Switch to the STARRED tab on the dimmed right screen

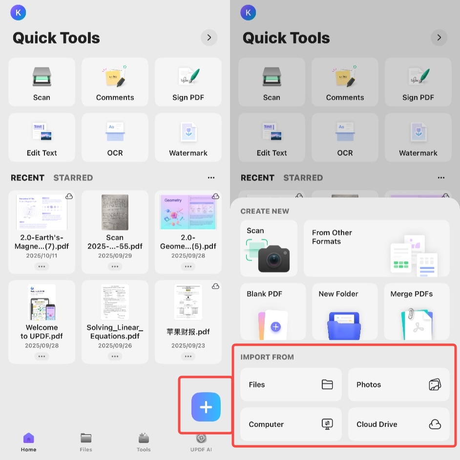303,178
